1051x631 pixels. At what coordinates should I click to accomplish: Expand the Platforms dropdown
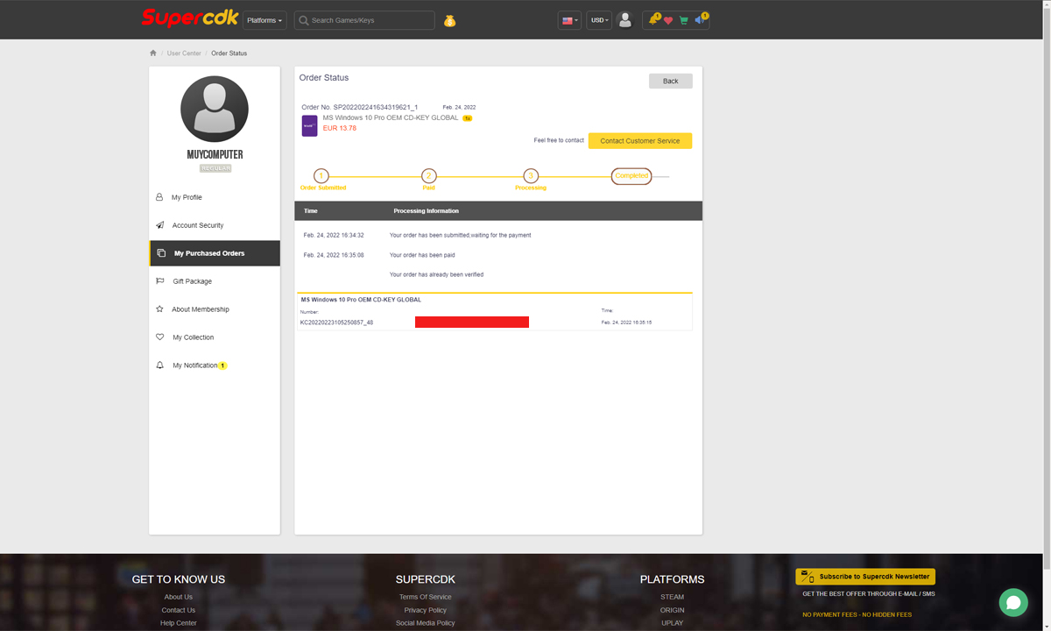coord(265,20)
